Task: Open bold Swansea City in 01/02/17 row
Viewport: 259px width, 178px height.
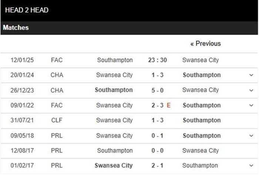Action: [x=114, y=165]
